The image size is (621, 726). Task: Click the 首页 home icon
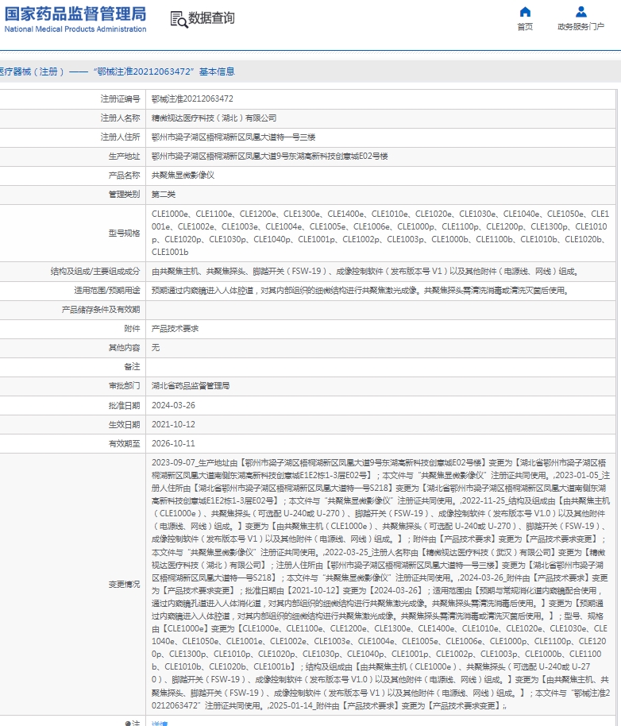coord(525,12)
